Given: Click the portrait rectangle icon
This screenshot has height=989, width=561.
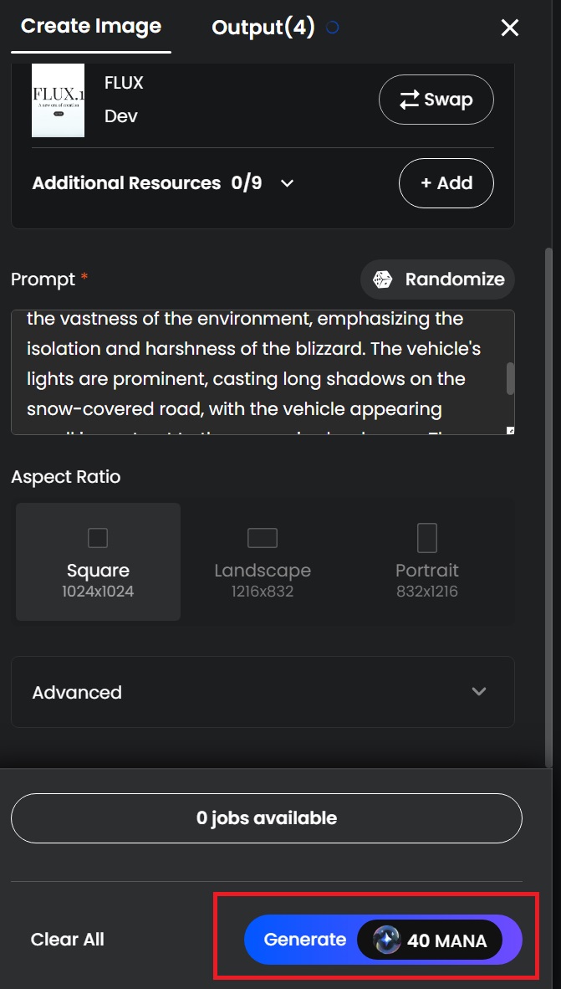Looking at the screenshot, I should coord(427,538).
